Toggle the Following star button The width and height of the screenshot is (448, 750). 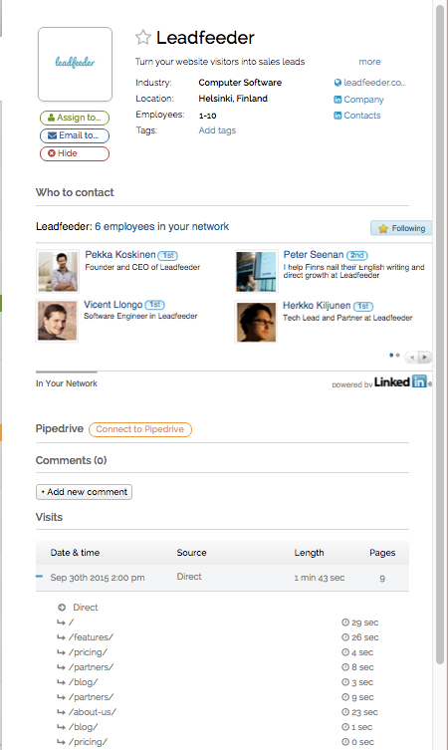point(401,228)
